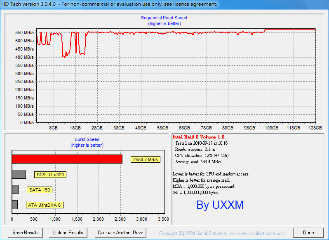Click the 0 MB/s axis label
Viewport: 329px width, 240px height.
[x=27, y=122]
